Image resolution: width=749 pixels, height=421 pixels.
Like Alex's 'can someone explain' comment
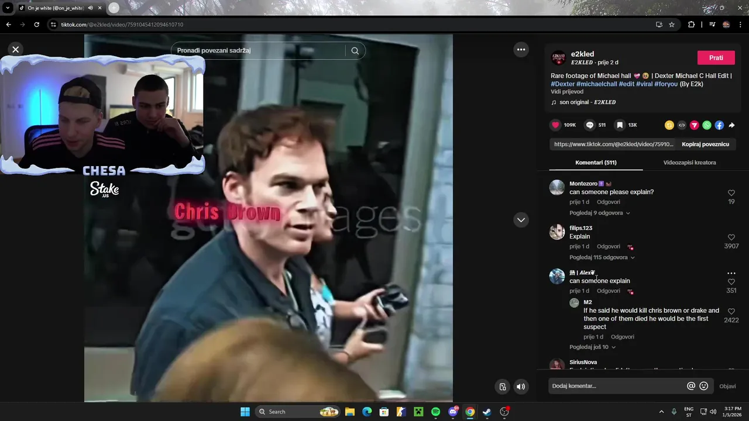pos(731,282)
